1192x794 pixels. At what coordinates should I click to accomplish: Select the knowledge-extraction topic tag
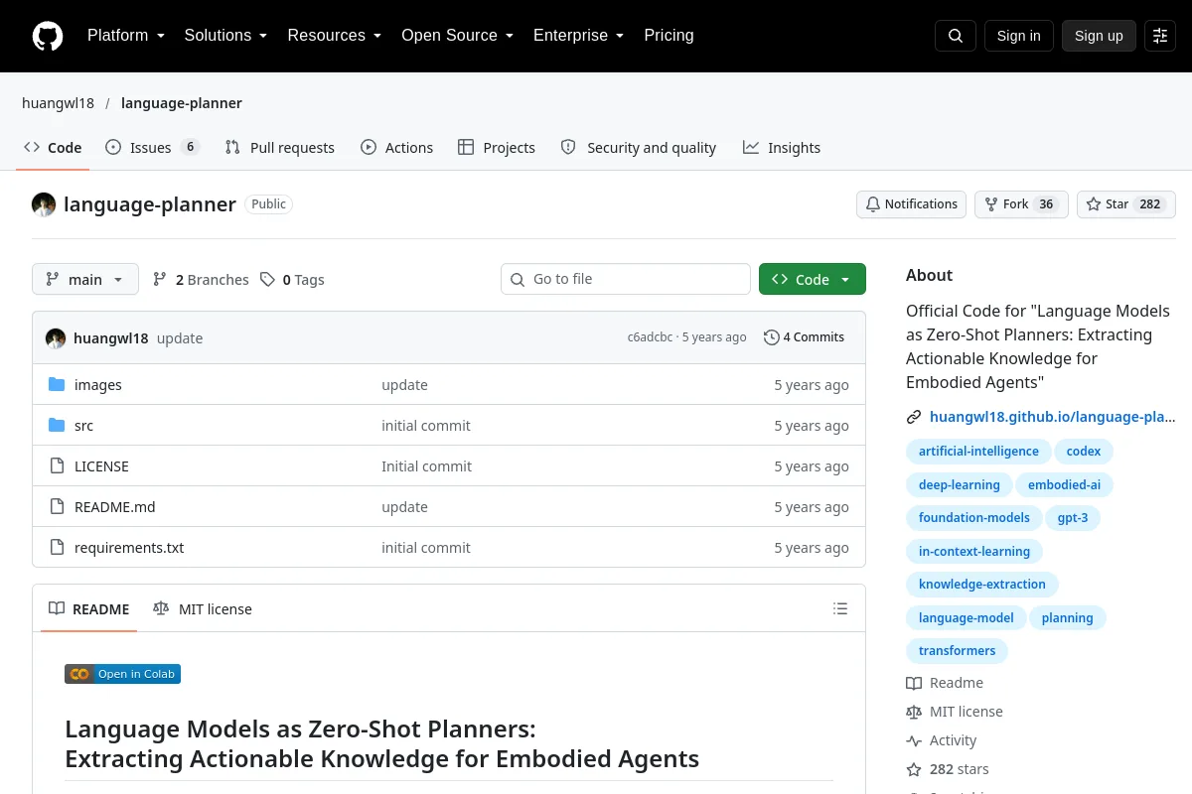point(982,585)
